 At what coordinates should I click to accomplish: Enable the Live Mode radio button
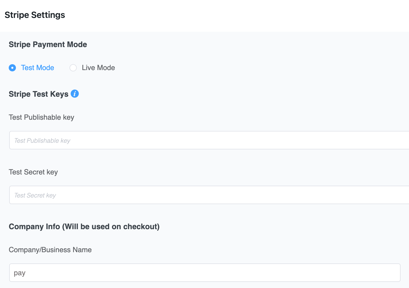point(73,68)
